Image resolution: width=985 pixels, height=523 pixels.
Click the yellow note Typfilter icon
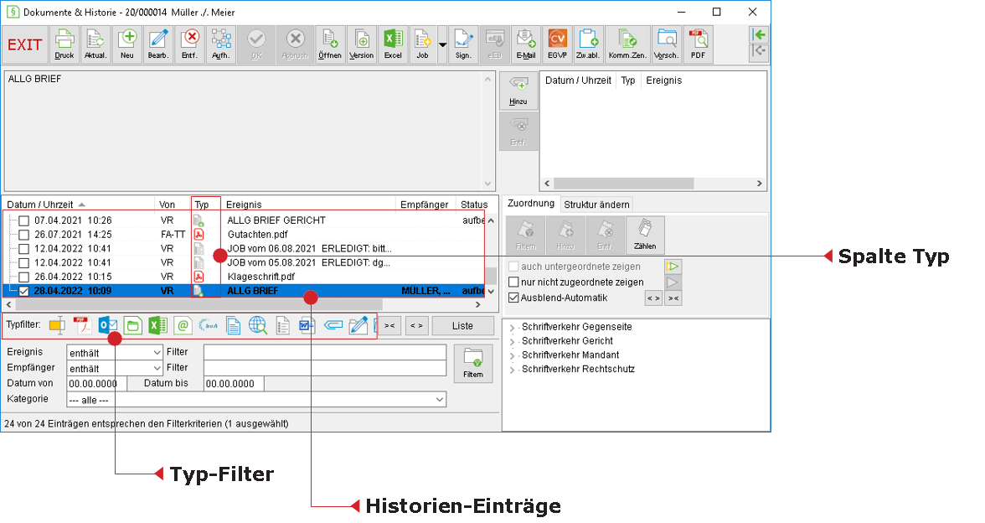pyautogui.click(x=57, y=325)
